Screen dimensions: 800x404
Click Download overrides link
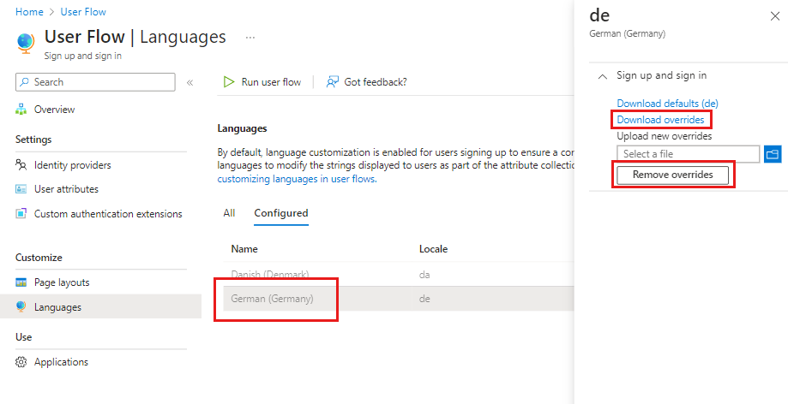tap(661, 120)
